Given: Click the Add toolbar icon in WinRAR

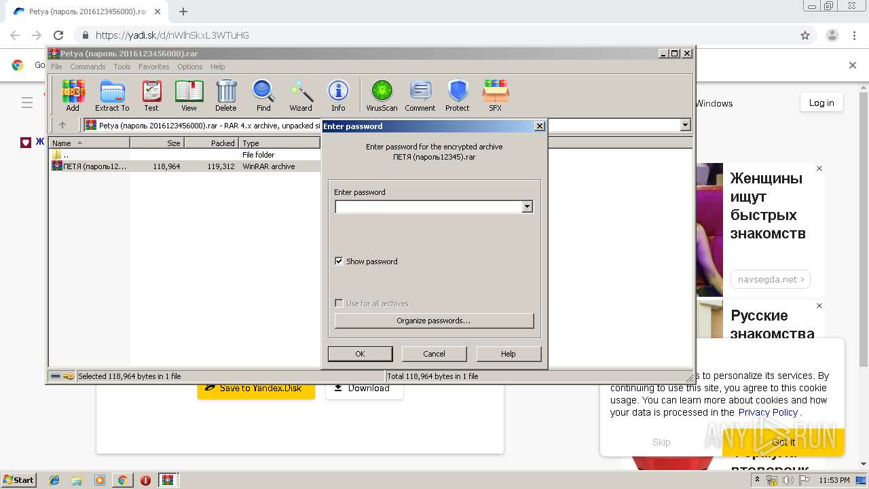Looking at the screenshot, I should coord(73,95).
